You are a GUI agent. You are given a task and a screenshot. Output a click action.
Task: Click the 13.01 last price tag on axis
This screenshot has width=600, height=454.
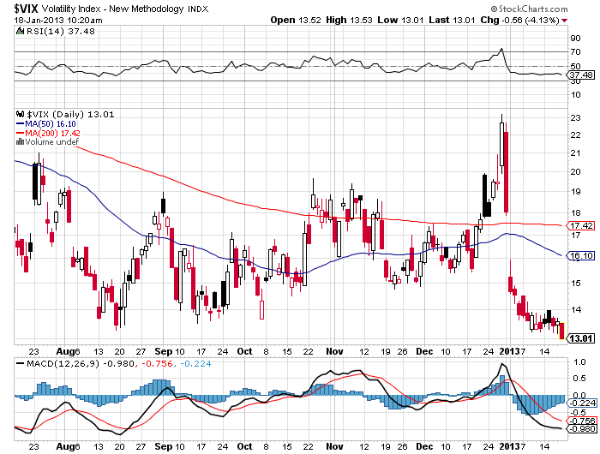pos(581,338)
